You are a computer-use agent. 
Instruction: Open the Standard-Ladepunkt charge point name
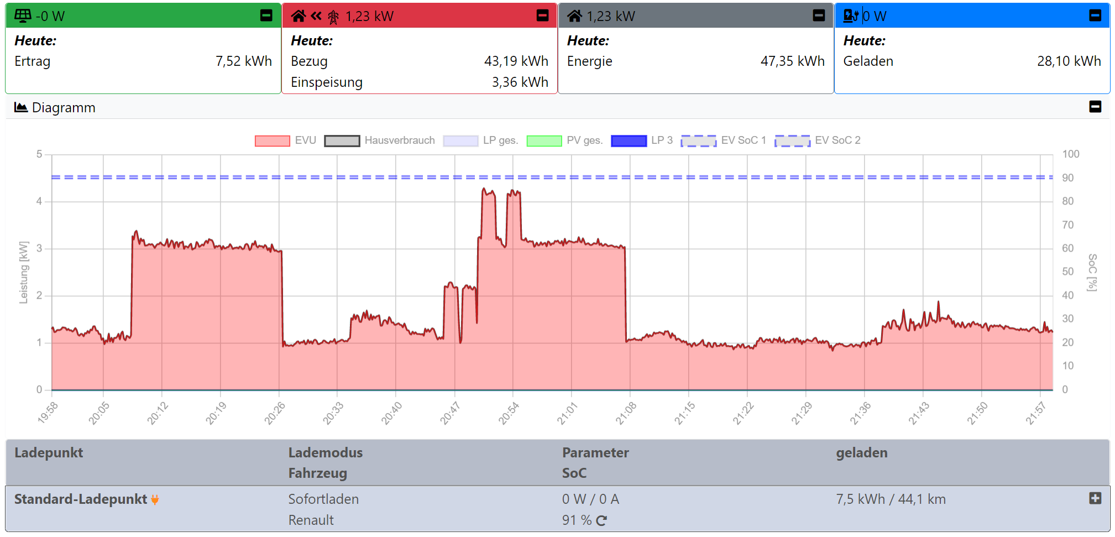[81, 499]
